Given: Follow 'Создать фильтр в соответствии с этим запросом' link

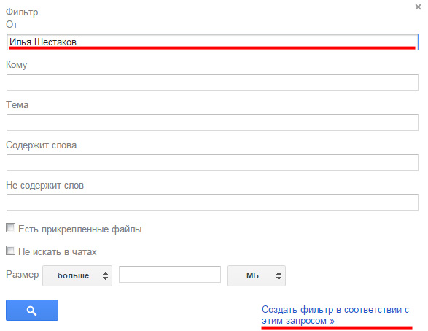Looking at the screenshot, I should point(335,315).
